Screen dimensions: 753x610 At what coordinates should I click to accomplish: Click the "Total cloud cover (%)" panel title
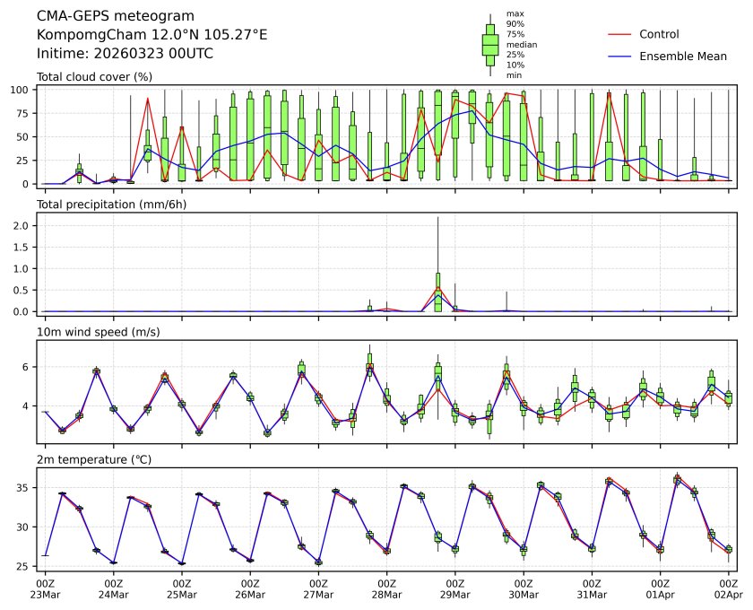pos(94,77)
